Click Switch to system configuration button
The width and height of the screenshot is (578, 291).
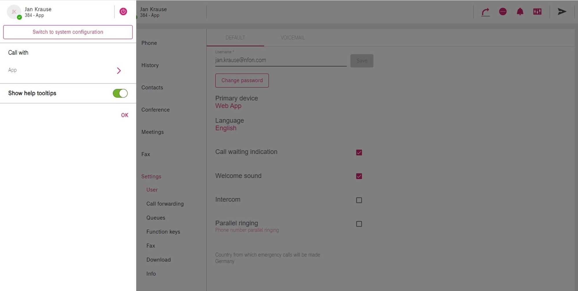(x=68, y=32)
